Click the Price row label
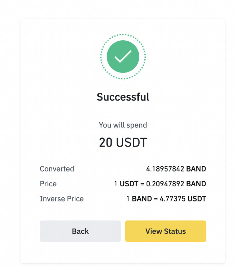238x268 pixels. point(48,184)
